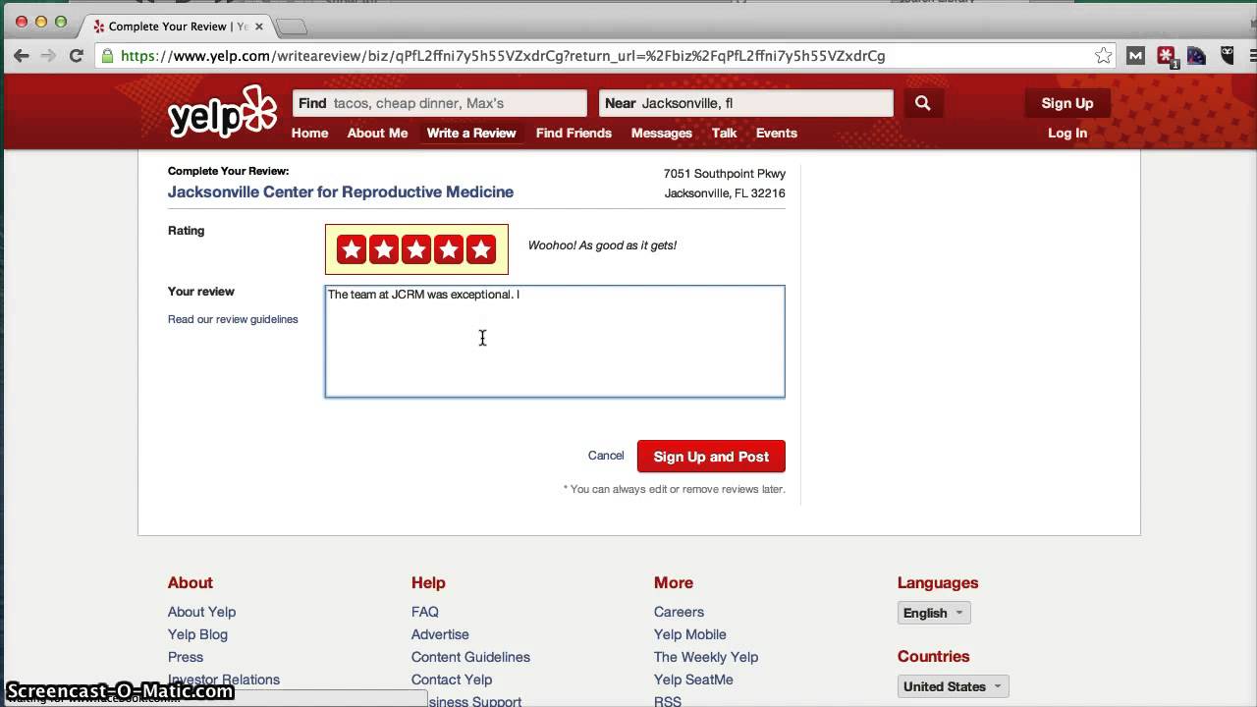Viewport: 1257px width, 707px height.
Task: Click the browser forward arrow
Action: tap(48, 56)
